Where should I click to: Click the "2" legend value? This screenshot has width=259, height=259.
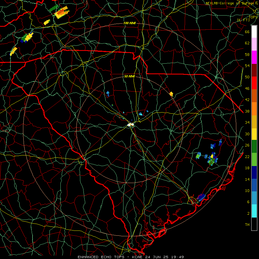248,214
